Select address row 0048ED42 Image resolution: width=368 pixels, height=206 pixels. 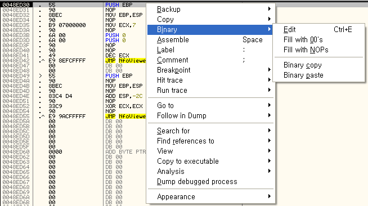pyautogui.click(x=16, y=61)
